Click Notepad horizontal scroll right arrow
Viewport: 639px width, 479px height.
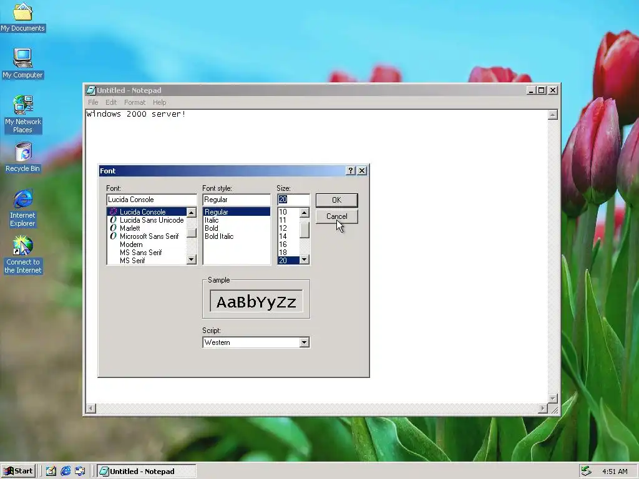pyautogui.click(x=542, y=408)
